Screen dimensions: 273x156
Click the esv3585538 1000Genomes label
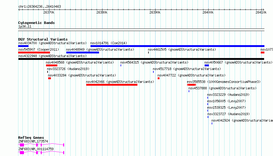coord(224,82)
